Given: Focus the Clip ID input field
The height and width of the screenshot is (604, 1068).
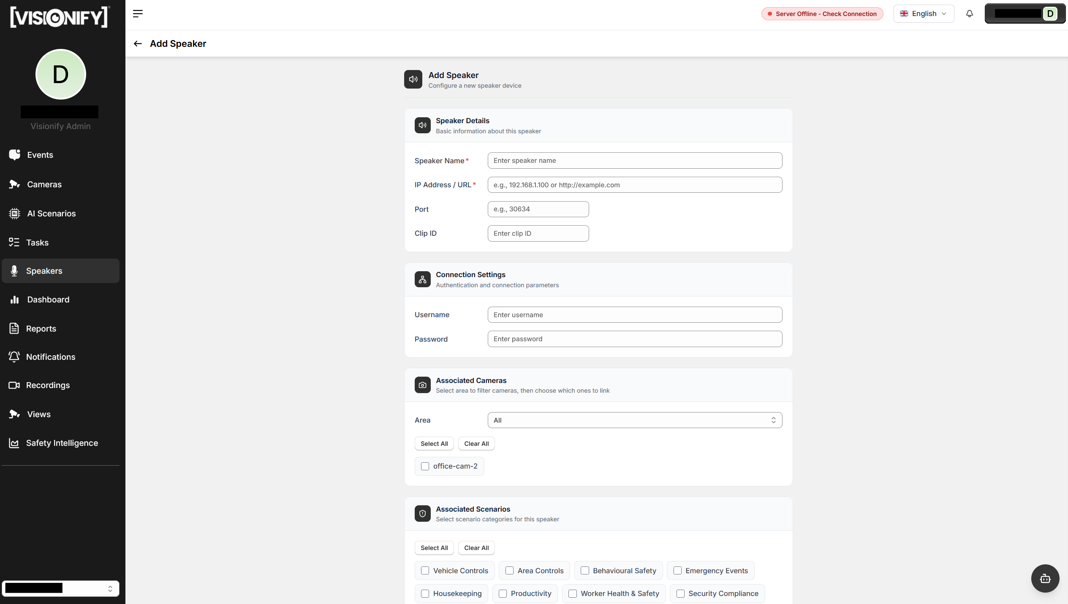Looking at the screenshot, I should pyautogui.click(x=538, y=233).
